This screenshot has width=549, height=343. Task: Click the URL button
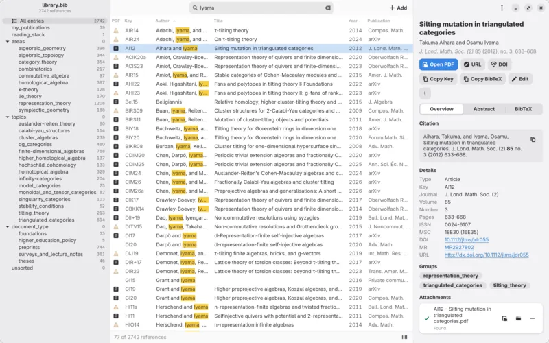(472, 64)
